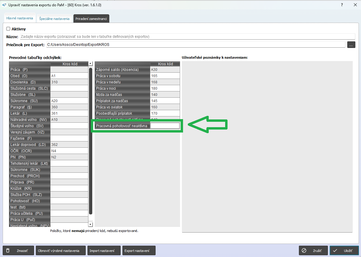Focus the Názov export name field

click(188, 37)
